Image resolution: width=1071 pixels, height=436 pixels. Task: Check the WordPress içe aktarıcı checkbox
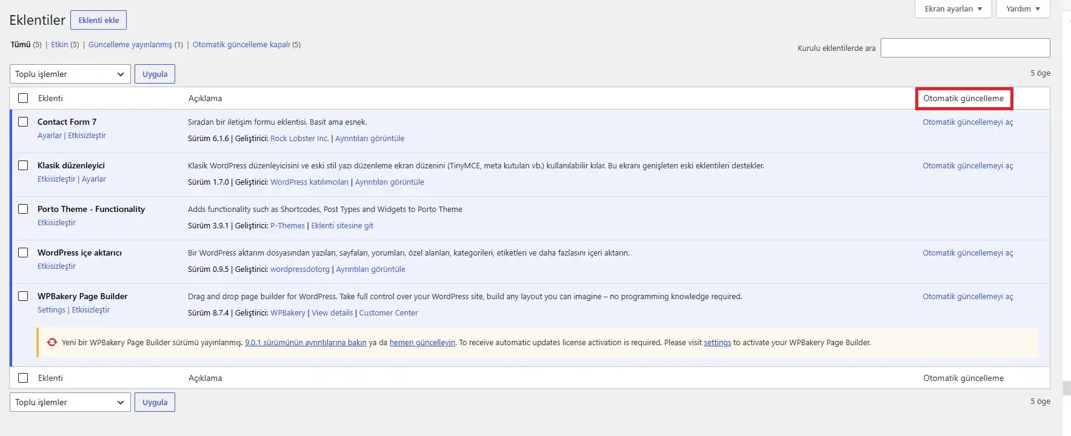pyautogui.click(x=23, y=253)
